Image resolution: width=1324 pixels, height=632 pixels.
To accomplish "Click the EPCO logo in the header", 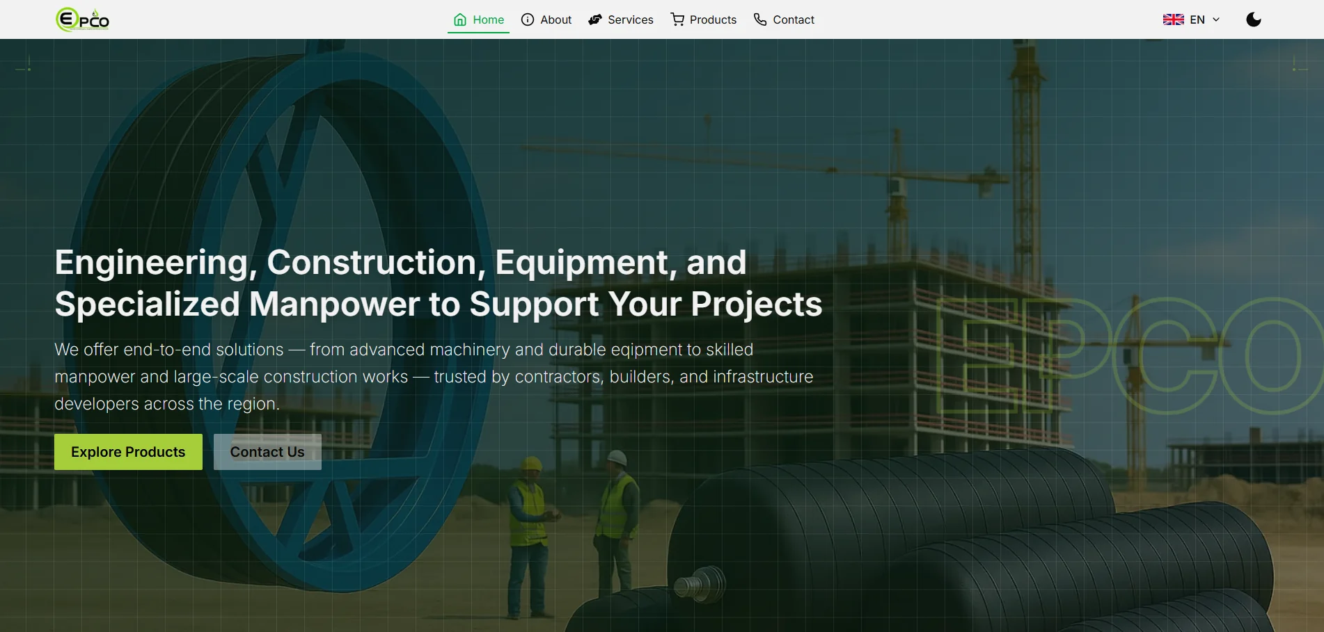I will [82, 19].
